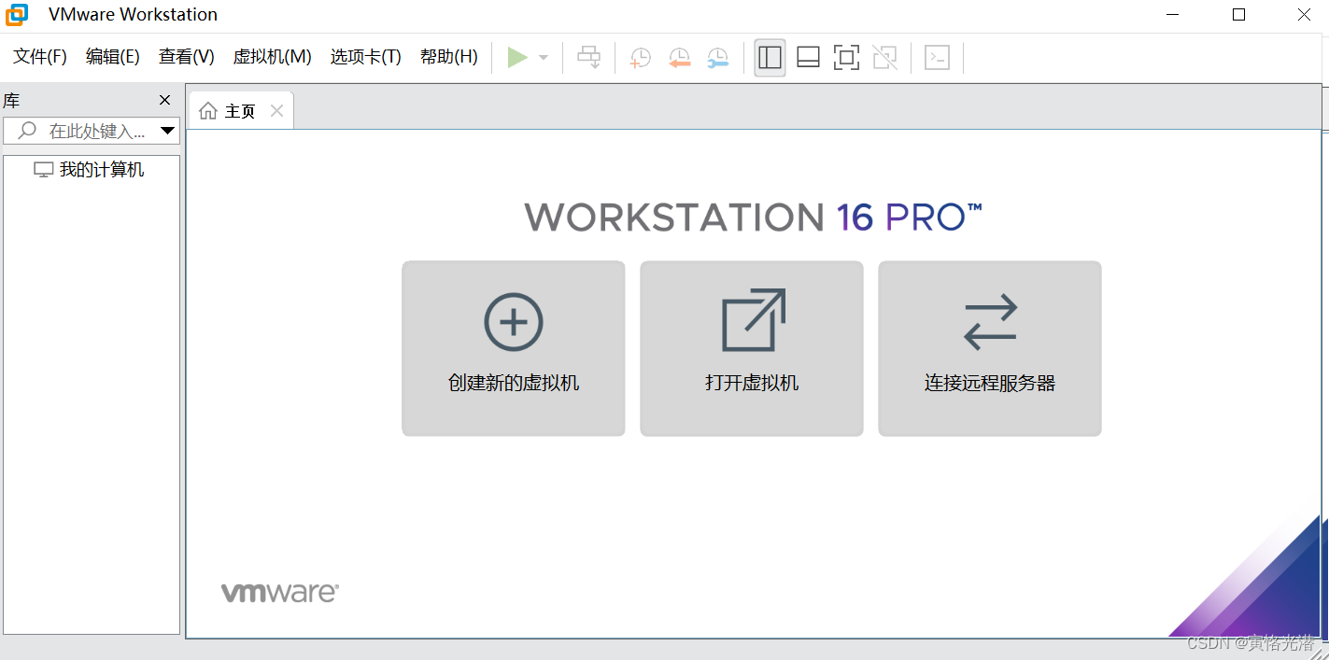Close the 主页 tab
Screen dimensions: 1329x660
[x=276, y=111]
